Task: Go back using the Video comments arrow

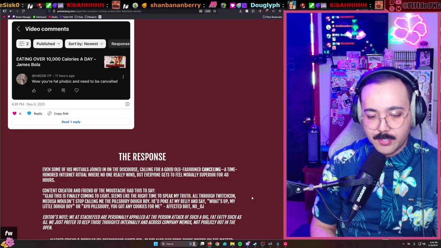Action: pyautogui.click(x=19, y=29)
